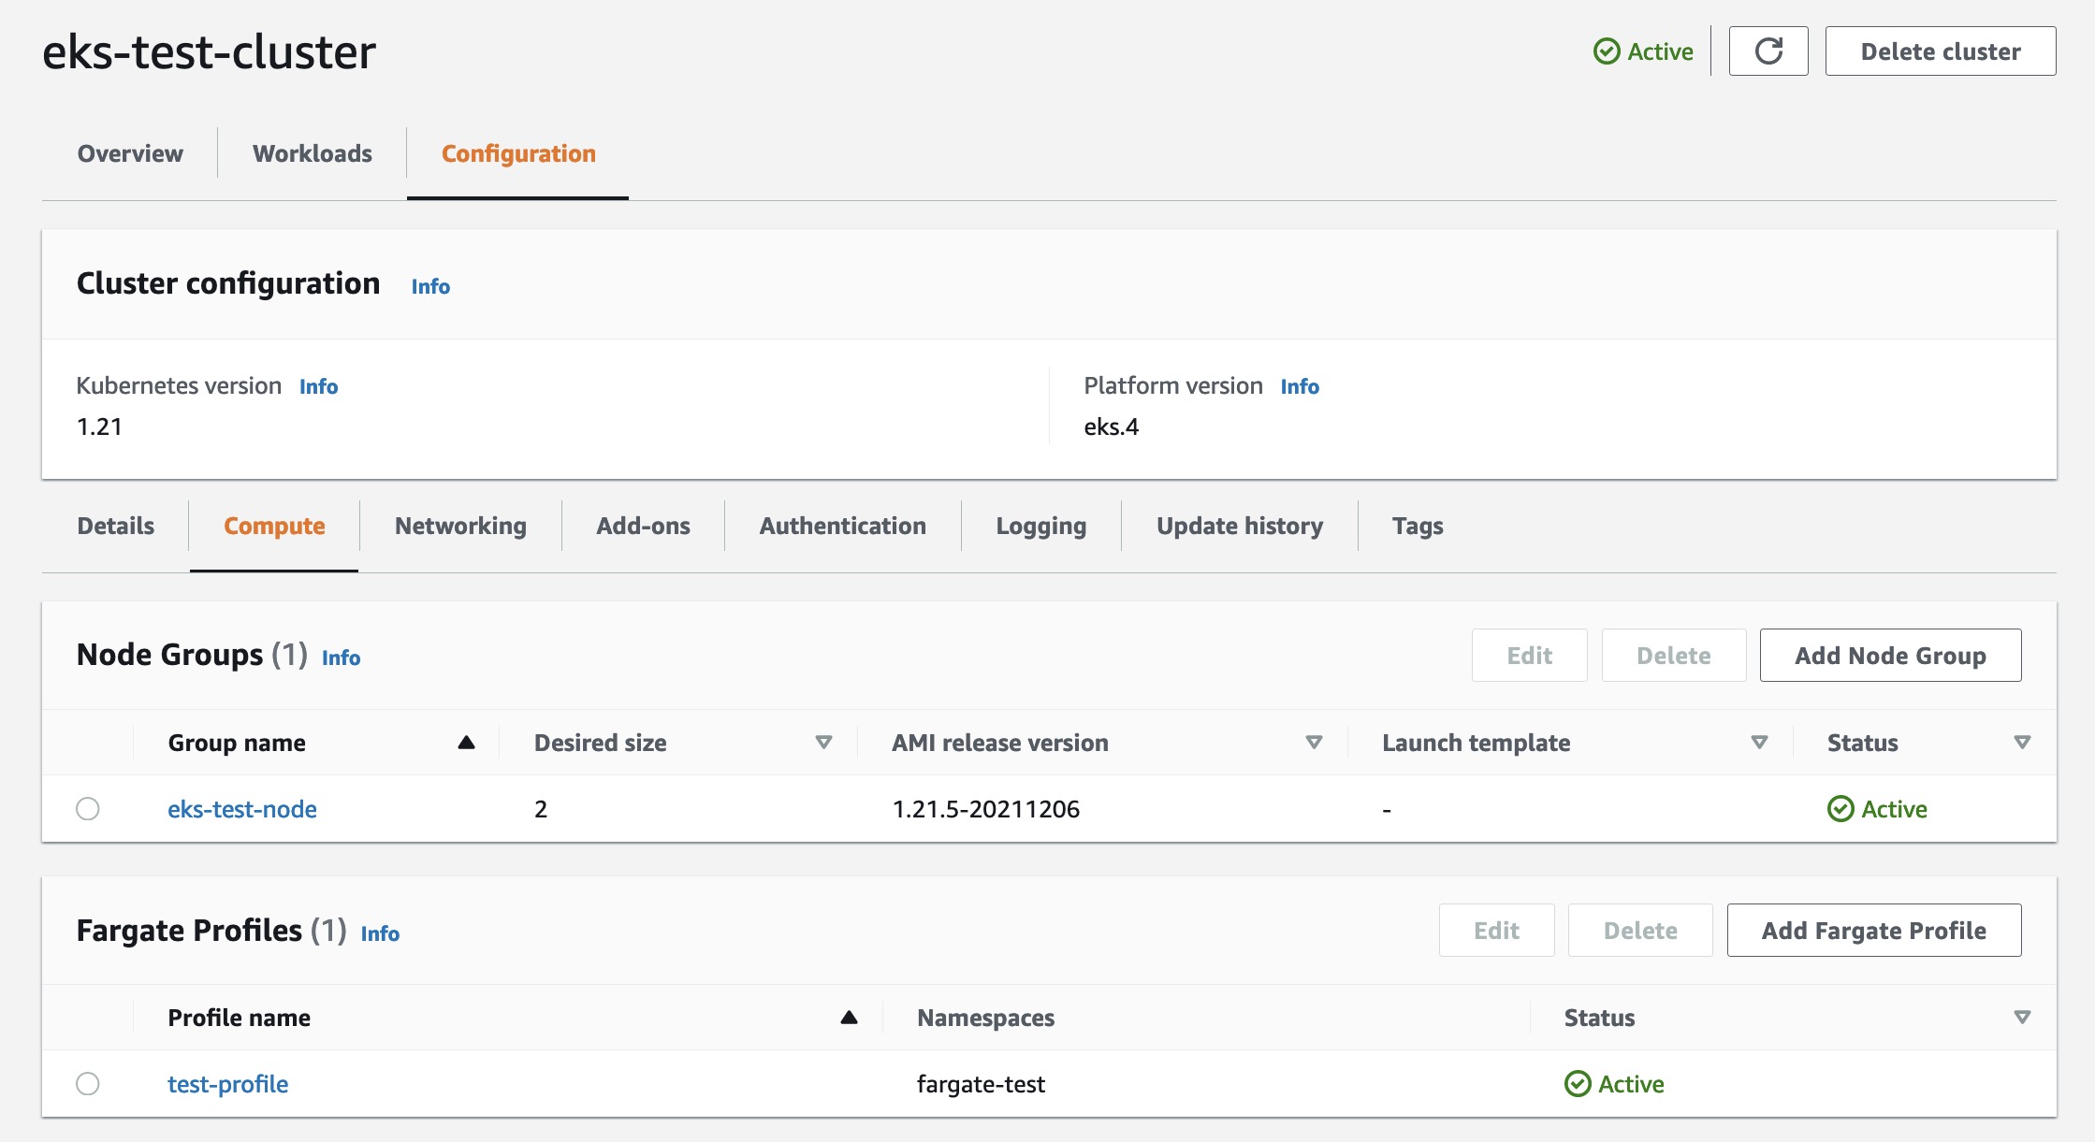Open the Overview tab
This screenshot has height=1142, width=2095.
(x=130, y=153)
